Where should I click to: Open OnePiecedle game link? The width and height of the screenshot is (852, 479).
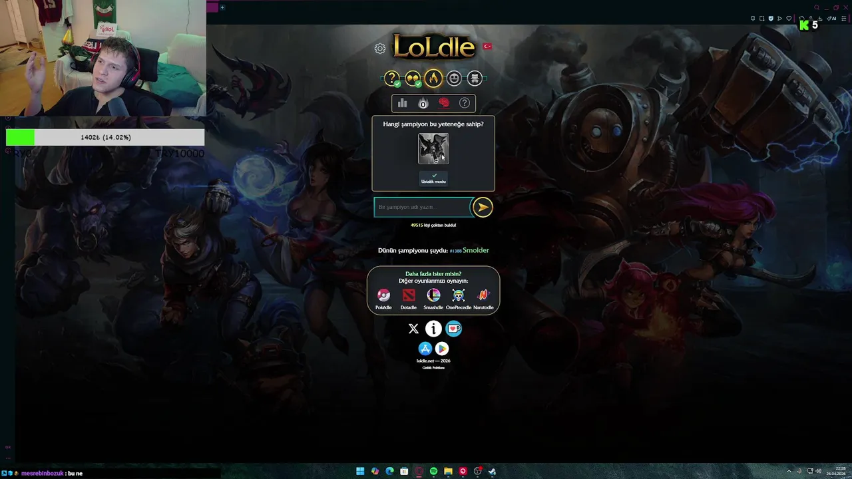coord(459,298)
